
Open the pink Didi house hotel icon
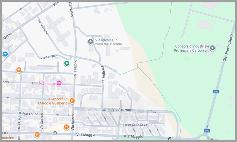pos(59,83)
